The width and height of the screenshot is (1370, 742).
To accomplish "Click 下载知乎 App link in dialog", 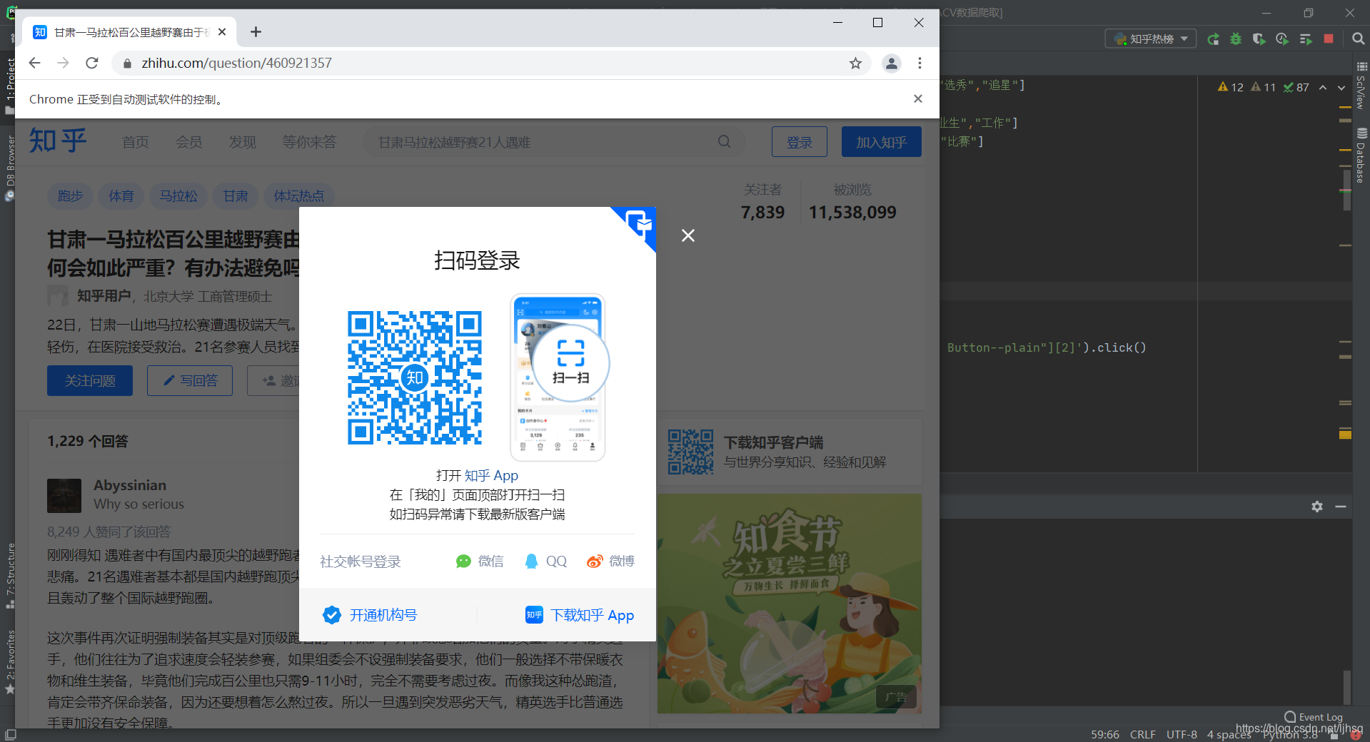I will tap(580, 615).
